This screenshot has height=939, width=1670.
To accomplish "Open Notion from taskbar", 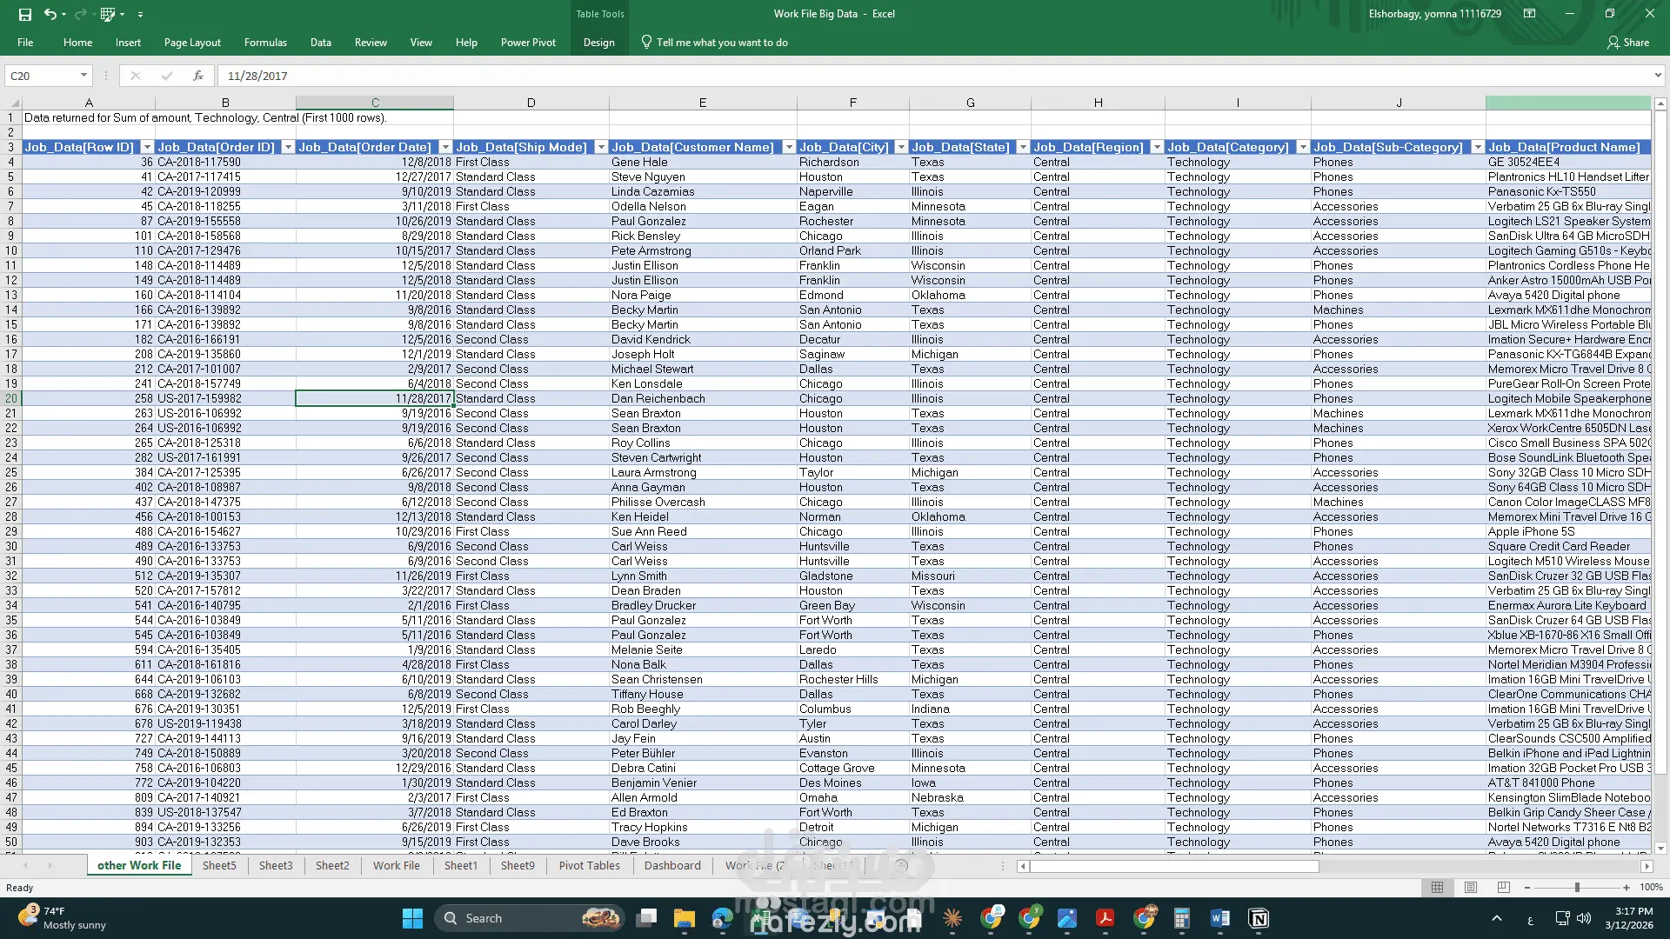I will 1258,918.
